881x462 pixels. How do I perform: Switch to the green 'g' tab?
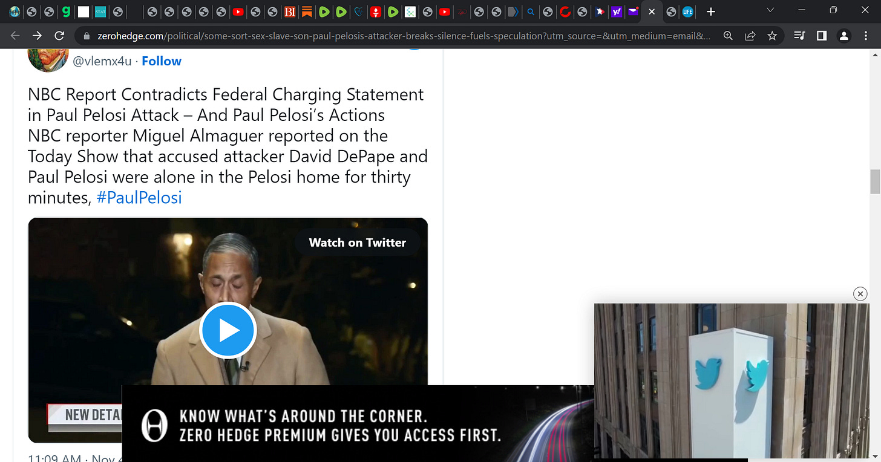(x=67, y=11)
